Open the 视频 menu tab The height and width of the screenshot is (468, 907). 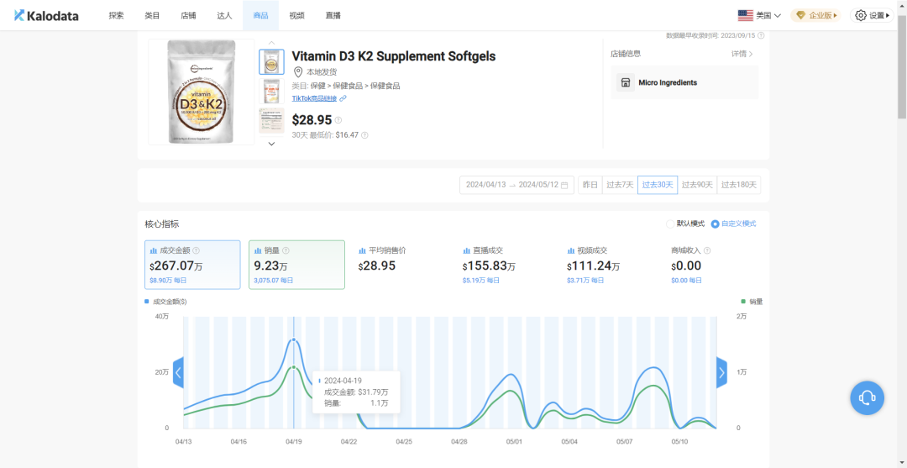(x=296, y=16)
